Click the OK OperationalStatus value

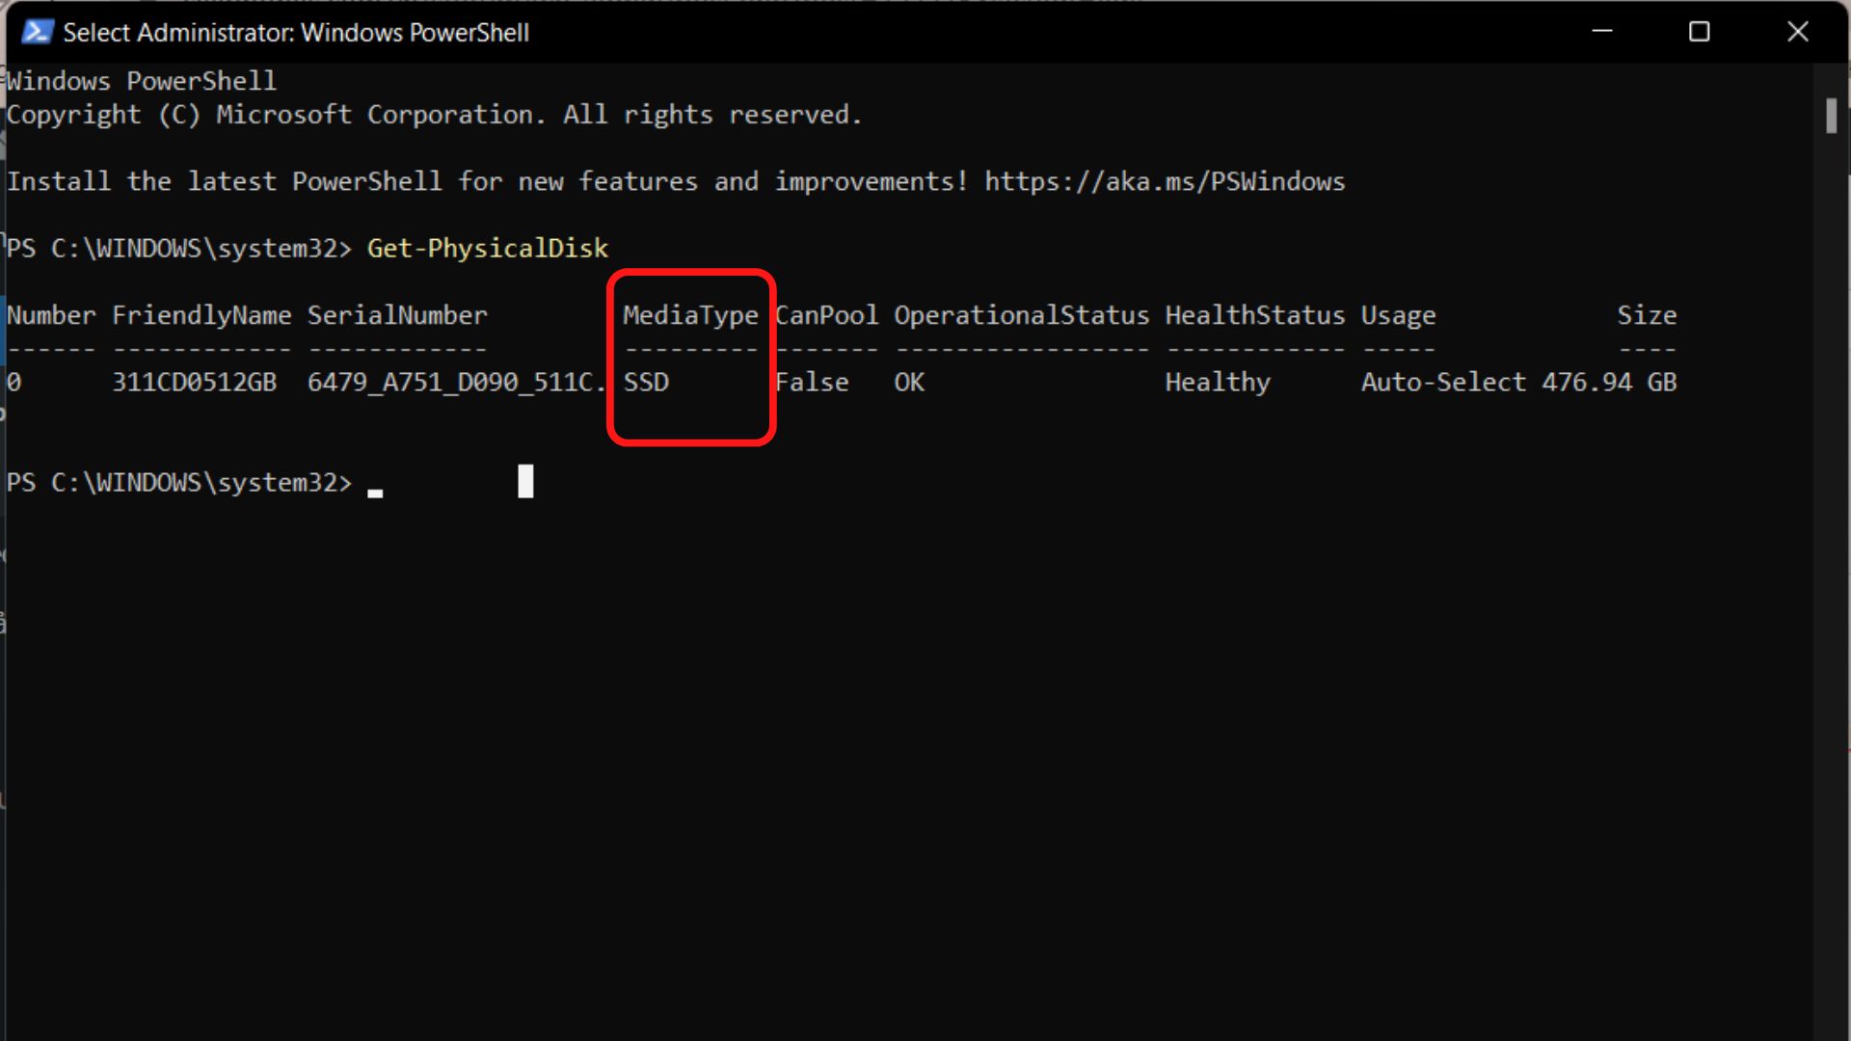tap(909, 382)
